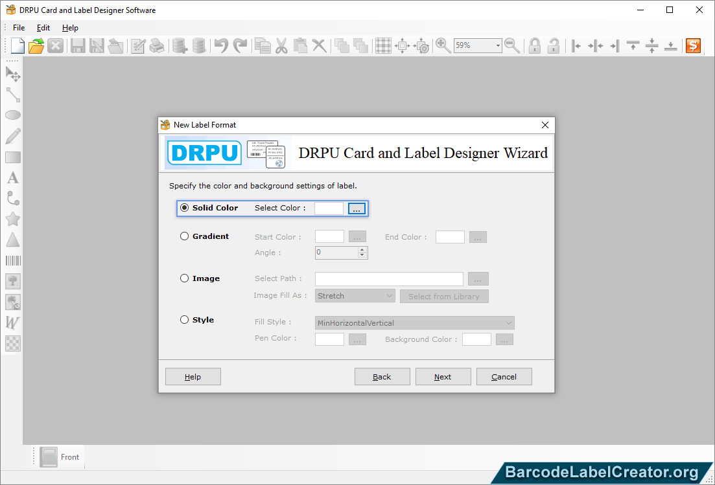Viewport: 715px width, 485px height.
Task: Select the Line drawing tool
Action: tap(13, 95)
